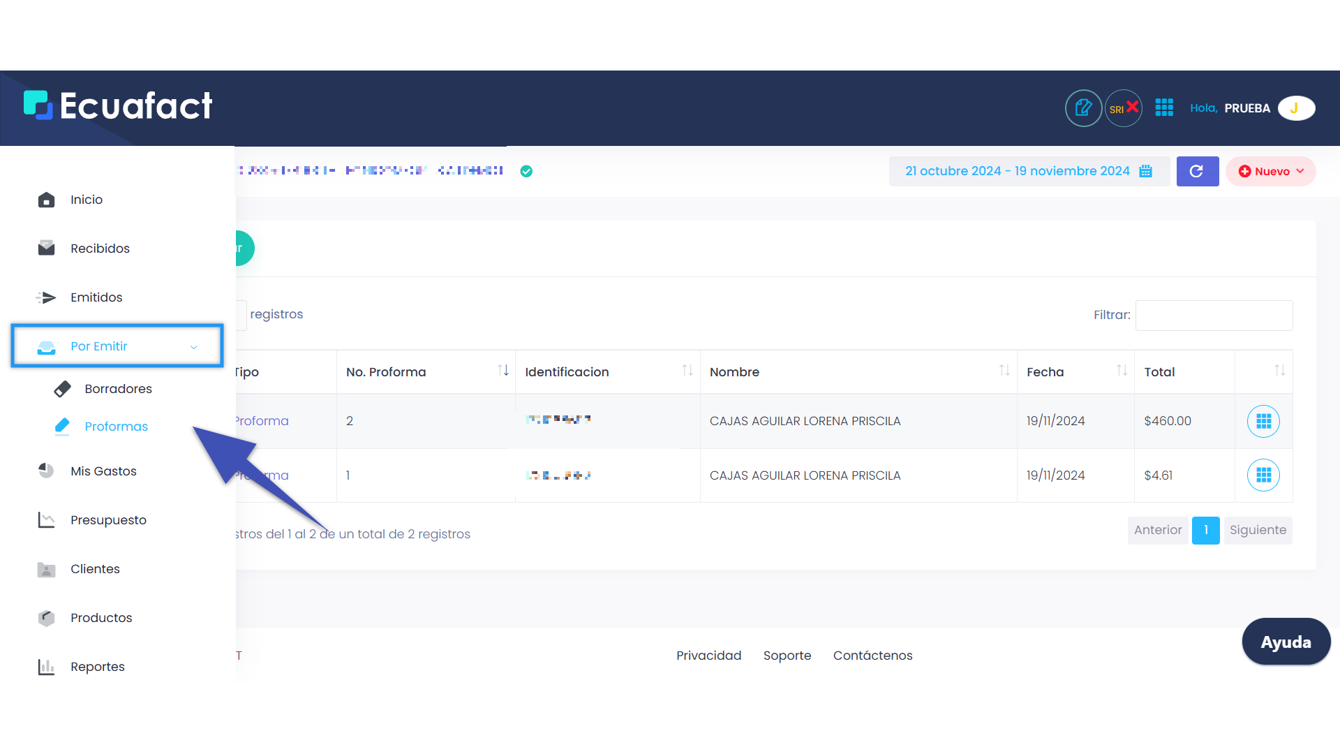The image size is (1340, 754).
Task: Open actions grid for proforma No. 1
Action: click(x=1263, y=475)
